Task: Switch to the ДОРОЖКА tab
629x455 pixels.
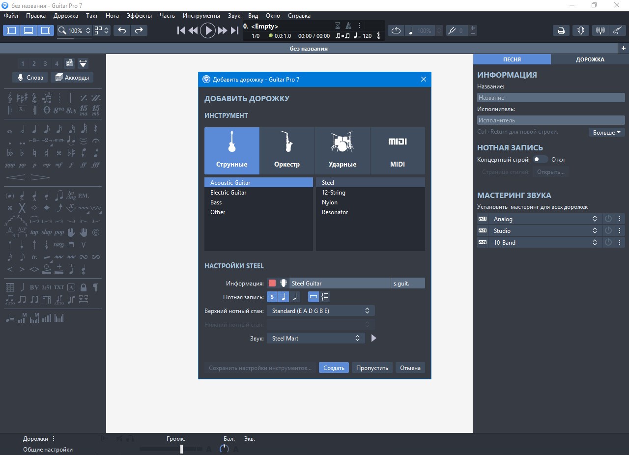Action: [590, 59]
